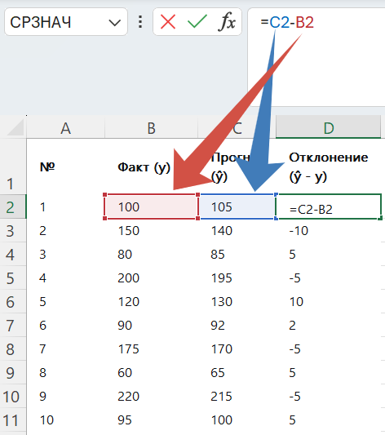Confirm formula with the green checkmark
Image resolution: width=385 pixels, height=435 pixels.
click(197, 22)
